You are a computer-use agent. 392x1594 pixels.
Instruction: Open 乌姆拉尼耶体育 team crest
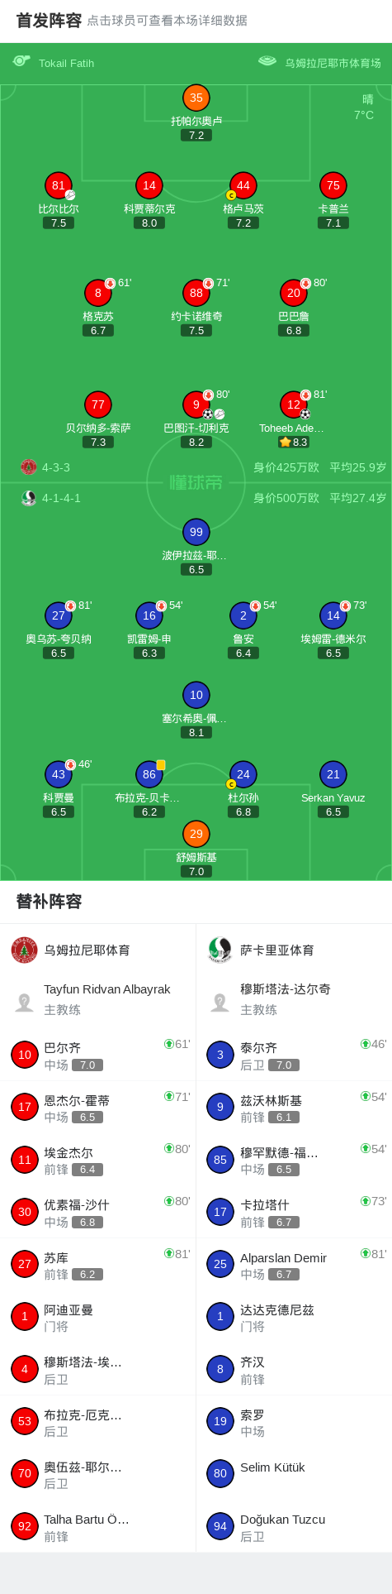coord(25,950)
